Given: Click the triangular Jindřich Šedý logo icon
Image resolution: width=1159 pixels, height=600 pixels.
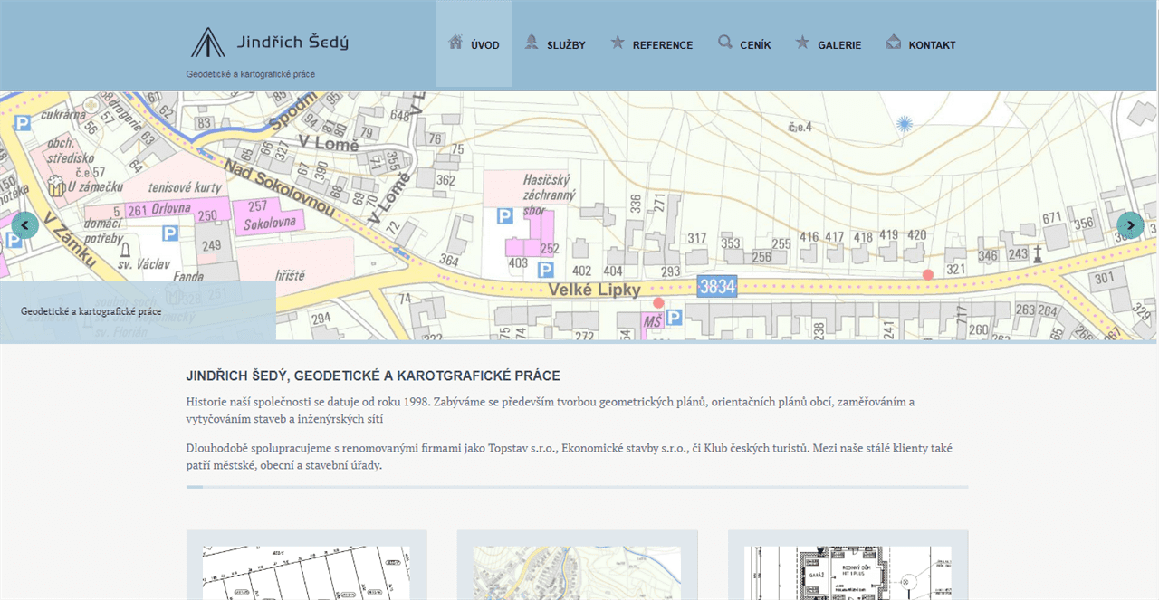Looking at the screenshot, I should [x=208, y=43].
